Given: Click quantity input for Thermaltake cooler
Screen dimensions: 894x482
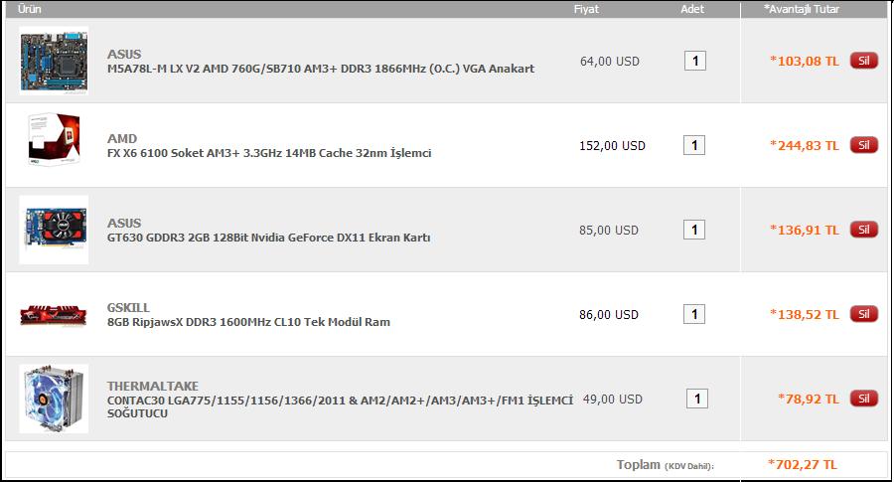Looking at the screenshot, I should (697, 399).
